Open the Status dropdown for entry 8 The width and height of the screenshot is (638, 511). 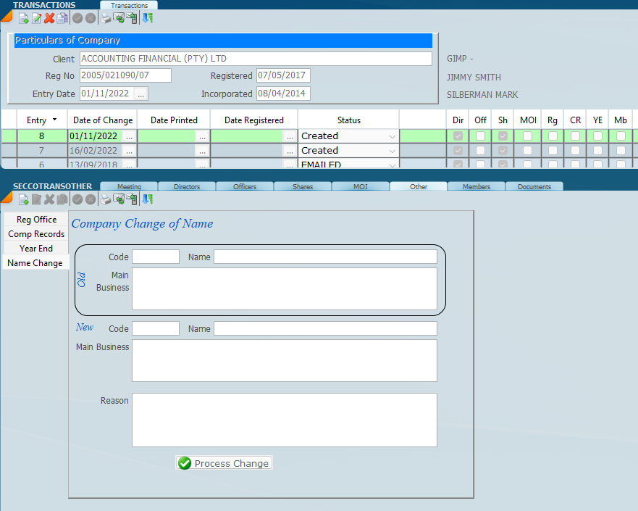[392, 136]
